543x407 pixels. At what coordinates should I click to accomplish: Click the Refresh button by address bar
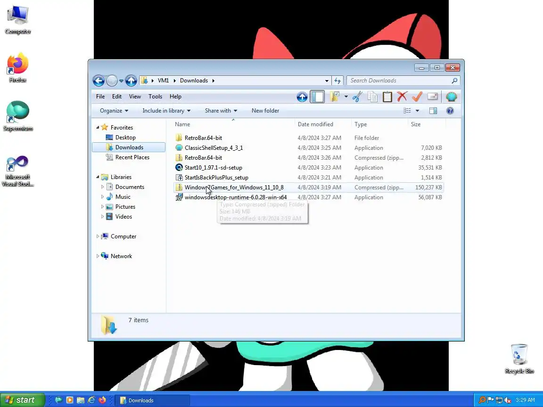click(x=337, y=81)
